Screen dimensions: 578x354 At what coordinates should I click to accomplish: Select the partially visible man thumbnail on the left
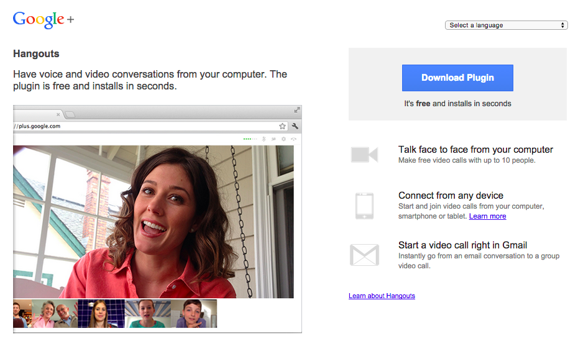[22, 314]
